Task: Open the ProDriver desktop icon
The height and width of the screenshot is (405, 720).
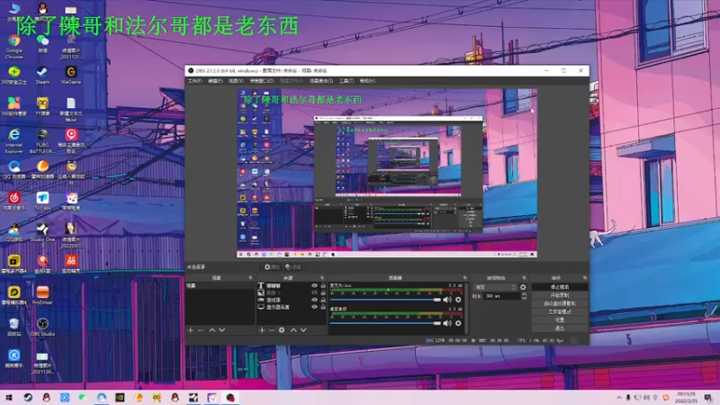Action: (x=42, y=295)
